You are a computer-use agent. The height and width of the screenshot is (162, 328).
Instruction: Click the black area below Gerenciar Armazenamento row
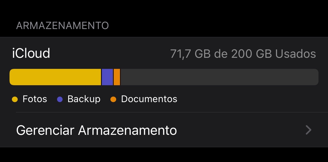pyautogui.click(x=164, y=155)
